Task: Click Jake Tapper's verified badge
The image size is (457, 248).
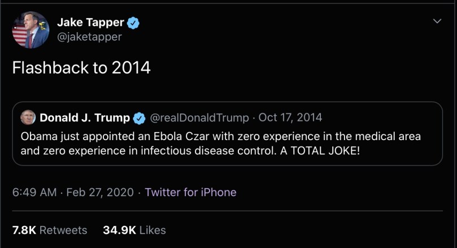Action: (x=133, y=23)
